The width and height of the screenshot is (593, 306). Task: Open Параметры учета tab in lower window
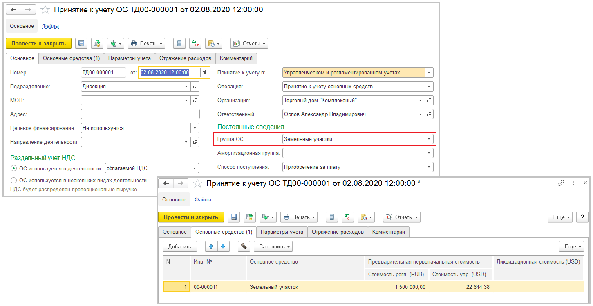point(282,232)
